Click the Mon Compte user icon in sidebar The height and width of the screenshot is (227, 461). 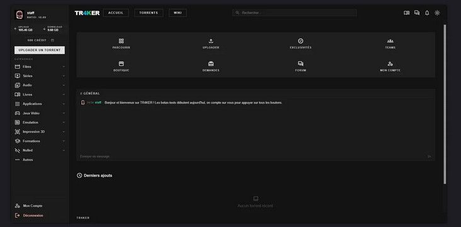tap(18, 206)
